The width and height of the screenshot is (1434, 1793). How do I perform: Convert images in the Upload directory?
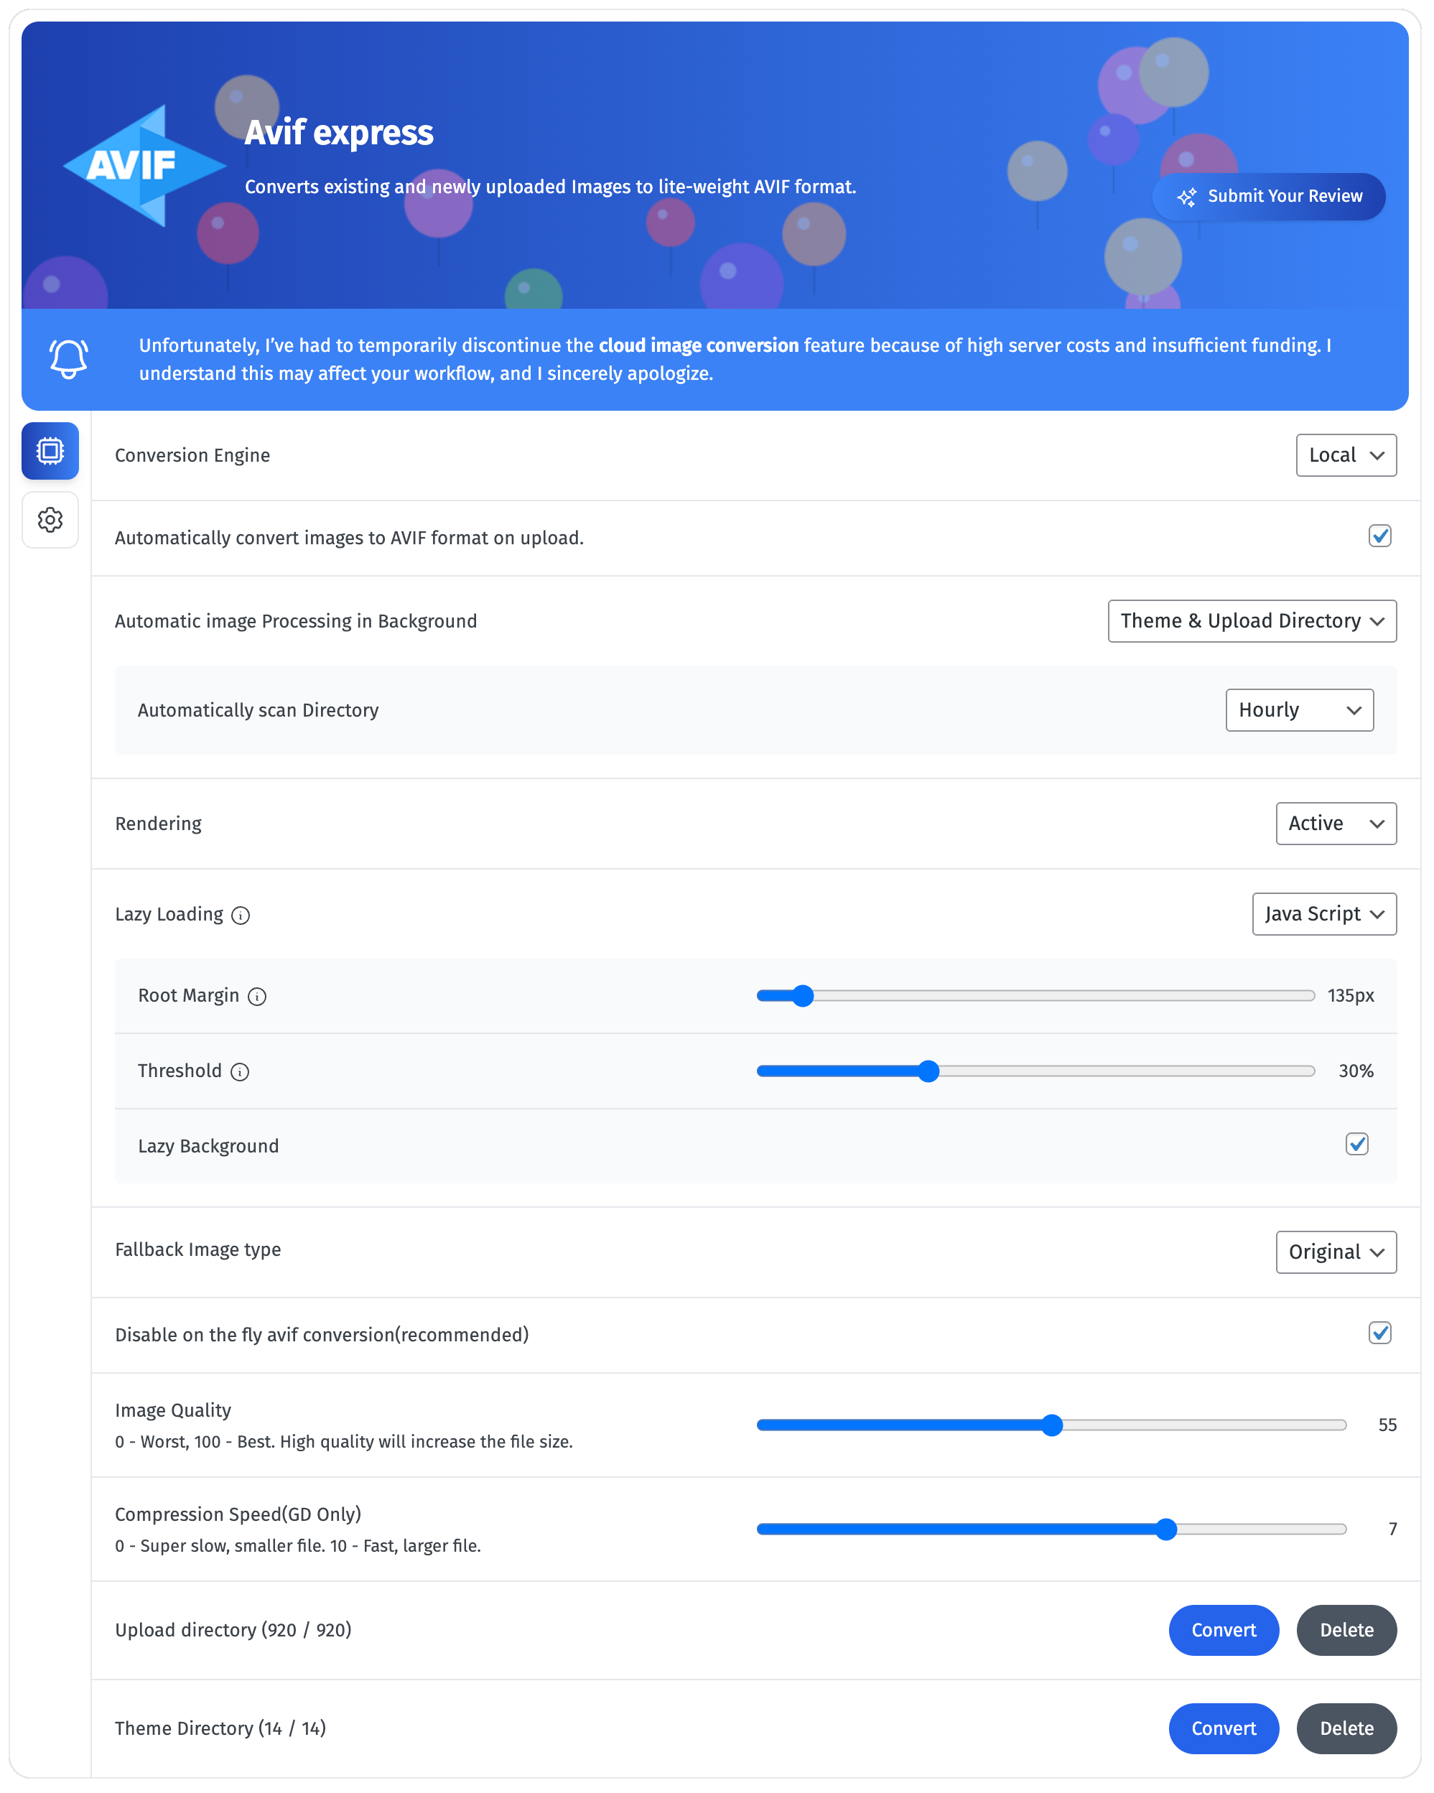coord(1224,1630)
